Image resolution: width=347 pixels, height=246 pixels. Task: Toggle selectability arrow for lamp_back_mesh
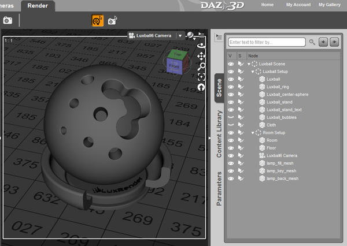tap(241, 178)
